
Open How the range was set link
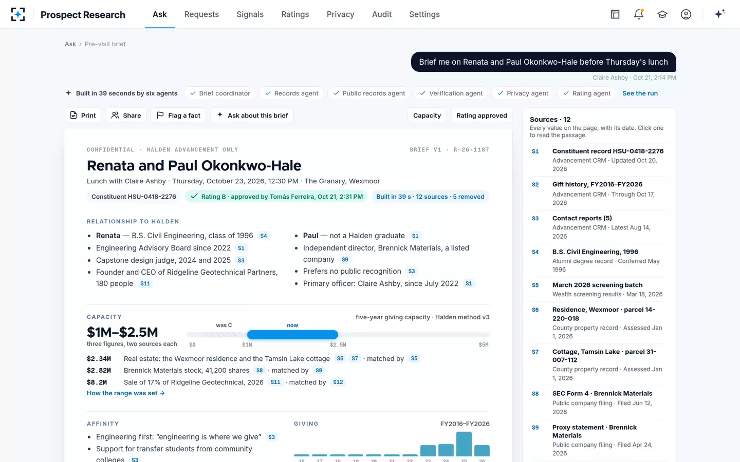(x=126, y=393)
